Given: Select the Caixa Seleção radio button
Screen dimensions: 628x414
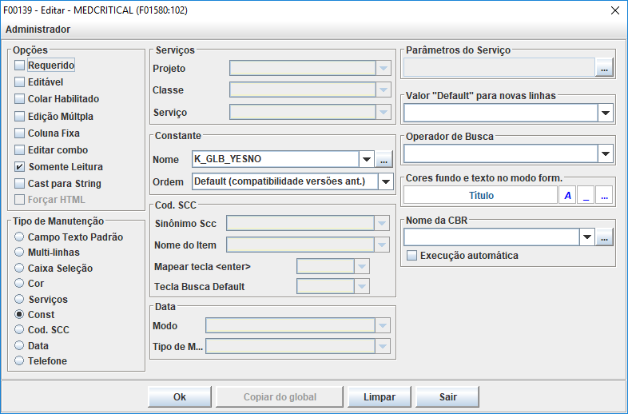Looking at the screenshot, I should coord(20,269).
